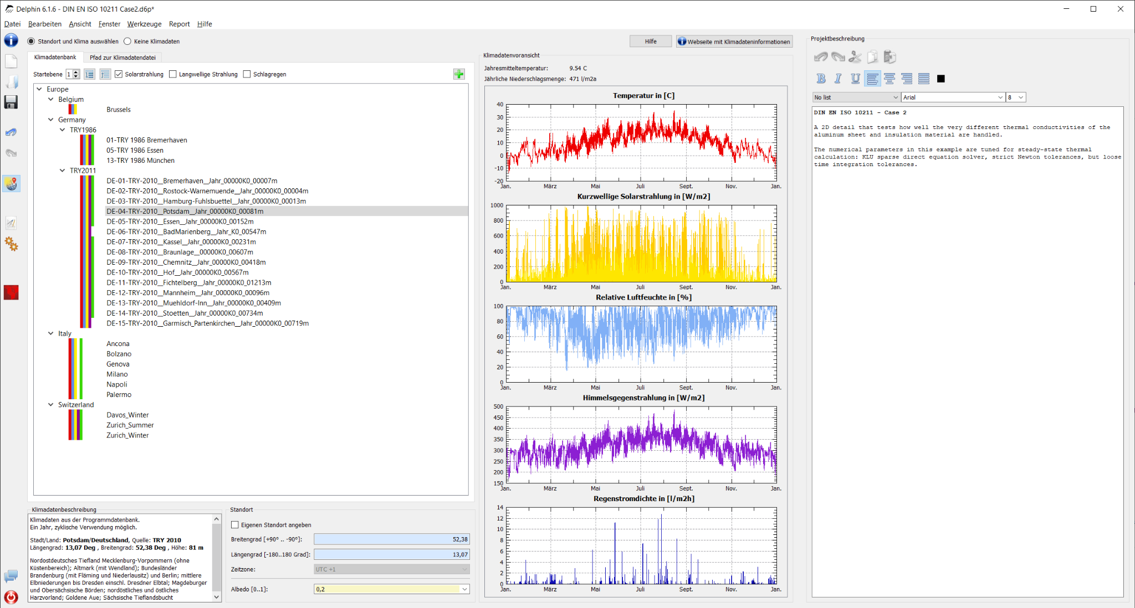Click 'Webseite mit Klimadateninformationen' button
Image resolution: width=1135 pixels, height=608 pixels.
coord(734,42)
